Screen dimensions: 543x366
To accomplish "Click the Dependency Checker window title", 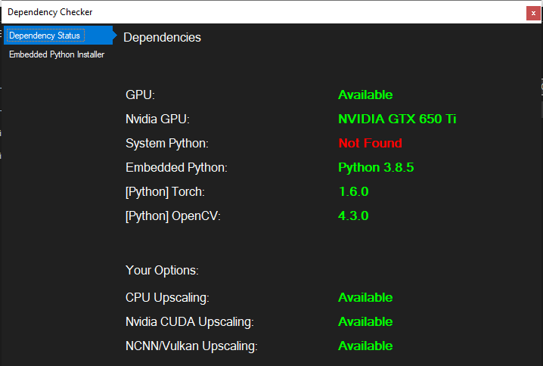I will tap(50, 12).
